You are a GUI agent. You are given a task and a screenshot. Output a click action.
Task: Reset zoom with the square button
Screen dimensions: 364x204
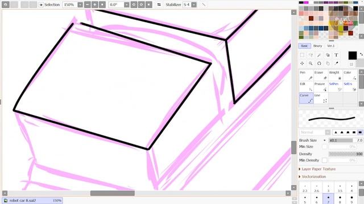[102, 5]
